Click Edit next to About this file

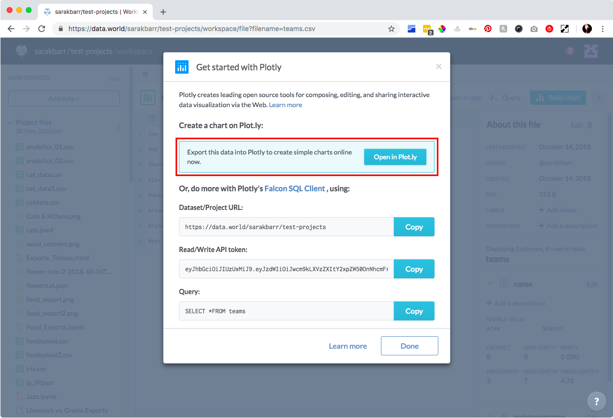tap(577, 125)
